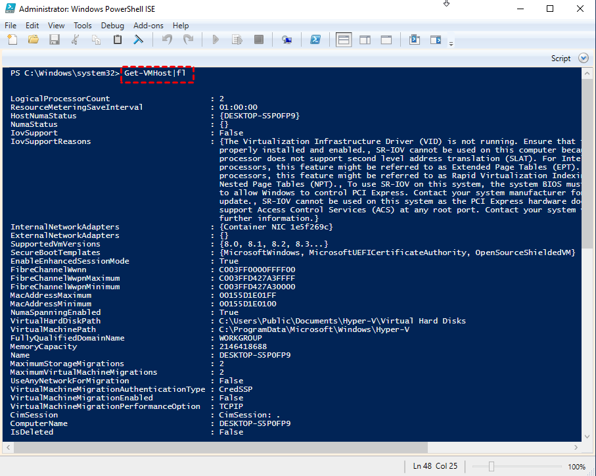The height and width of the screenshot is (476, 596).
Task: Paste using the clipboard toolbar icon
Action: 118,40
